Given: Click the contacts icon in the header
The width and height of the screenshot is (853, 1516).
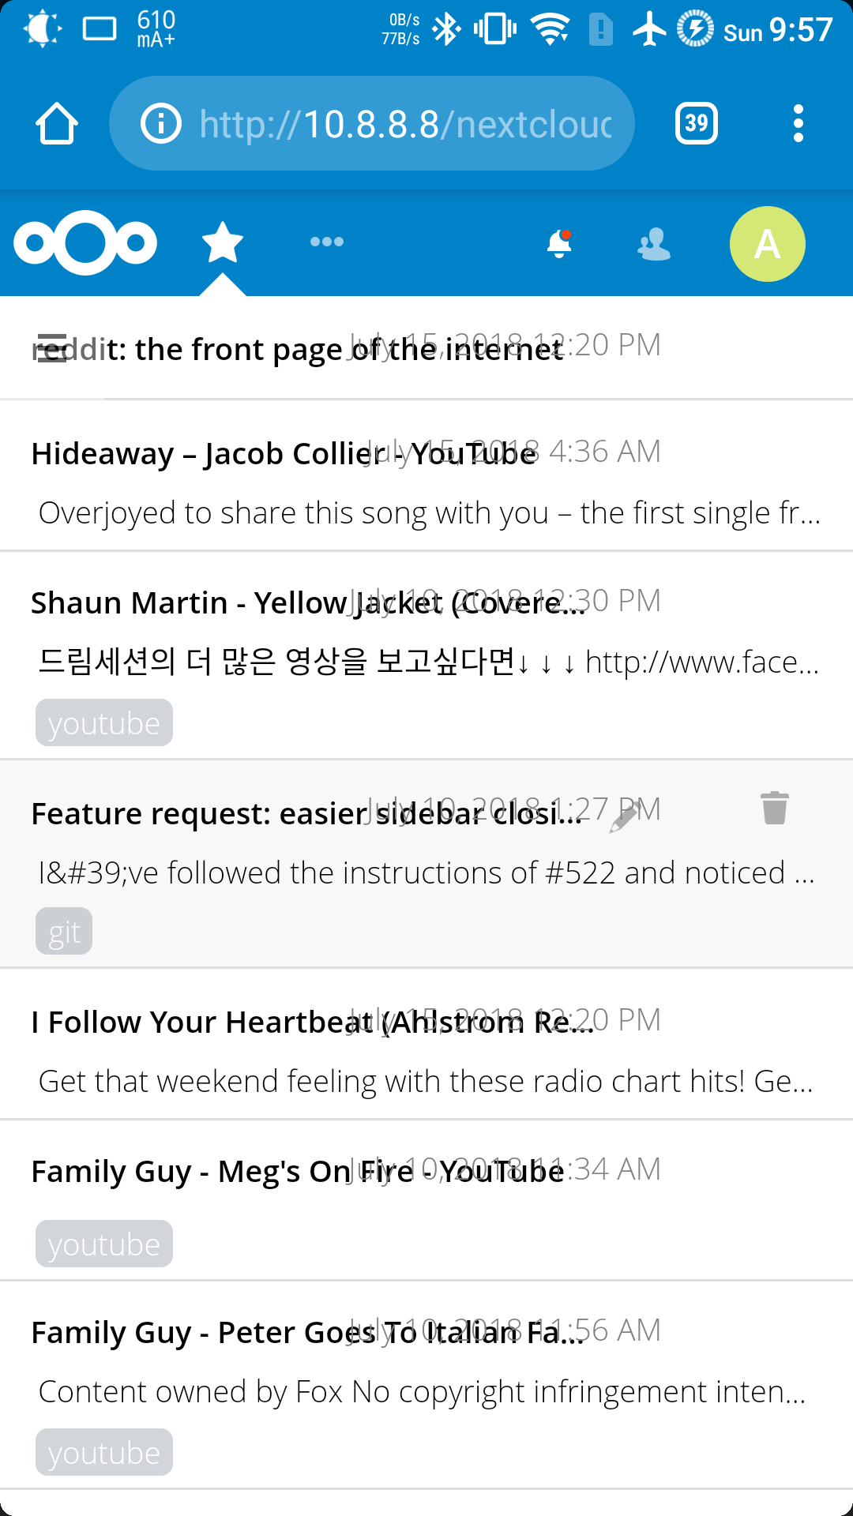Looking at the screenshot, I should tap(653, 246).
